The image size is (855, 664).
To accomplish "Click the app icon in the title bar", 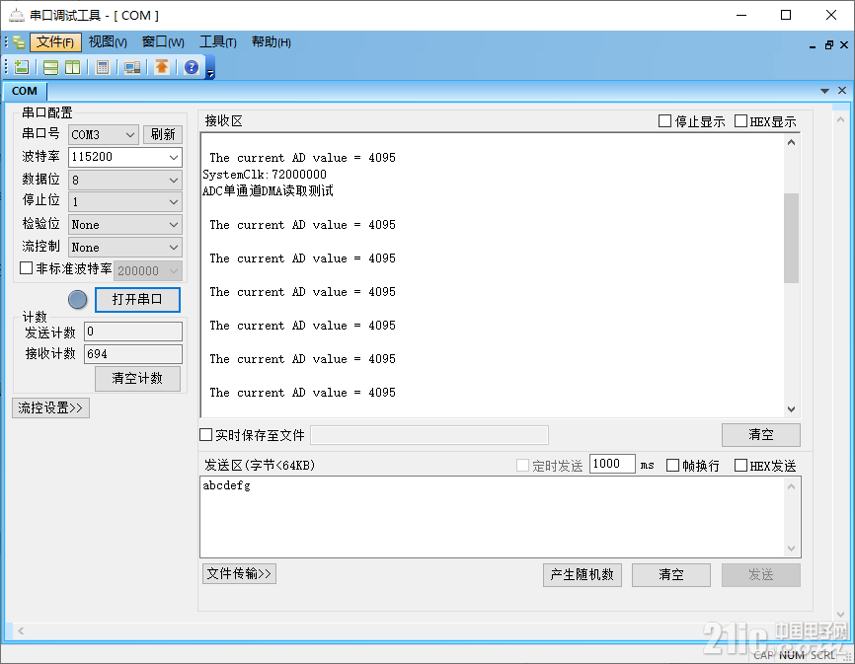I will [x=17, y=15].
